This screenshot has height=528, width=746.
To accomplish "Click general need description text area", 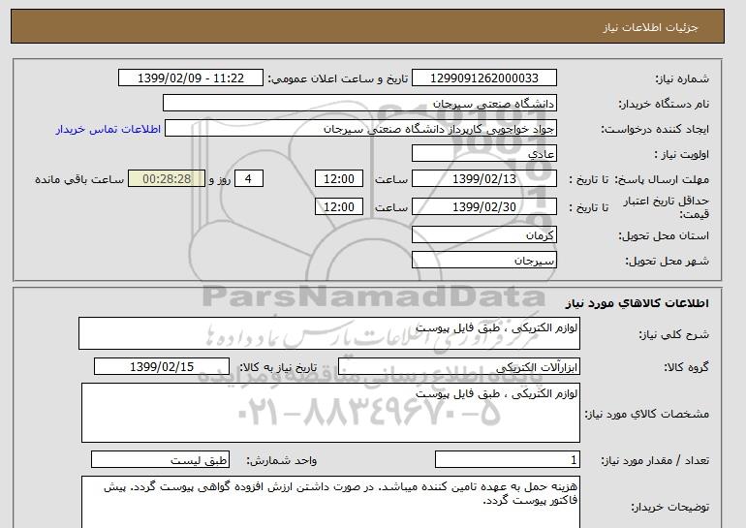I will click(329, 333).
